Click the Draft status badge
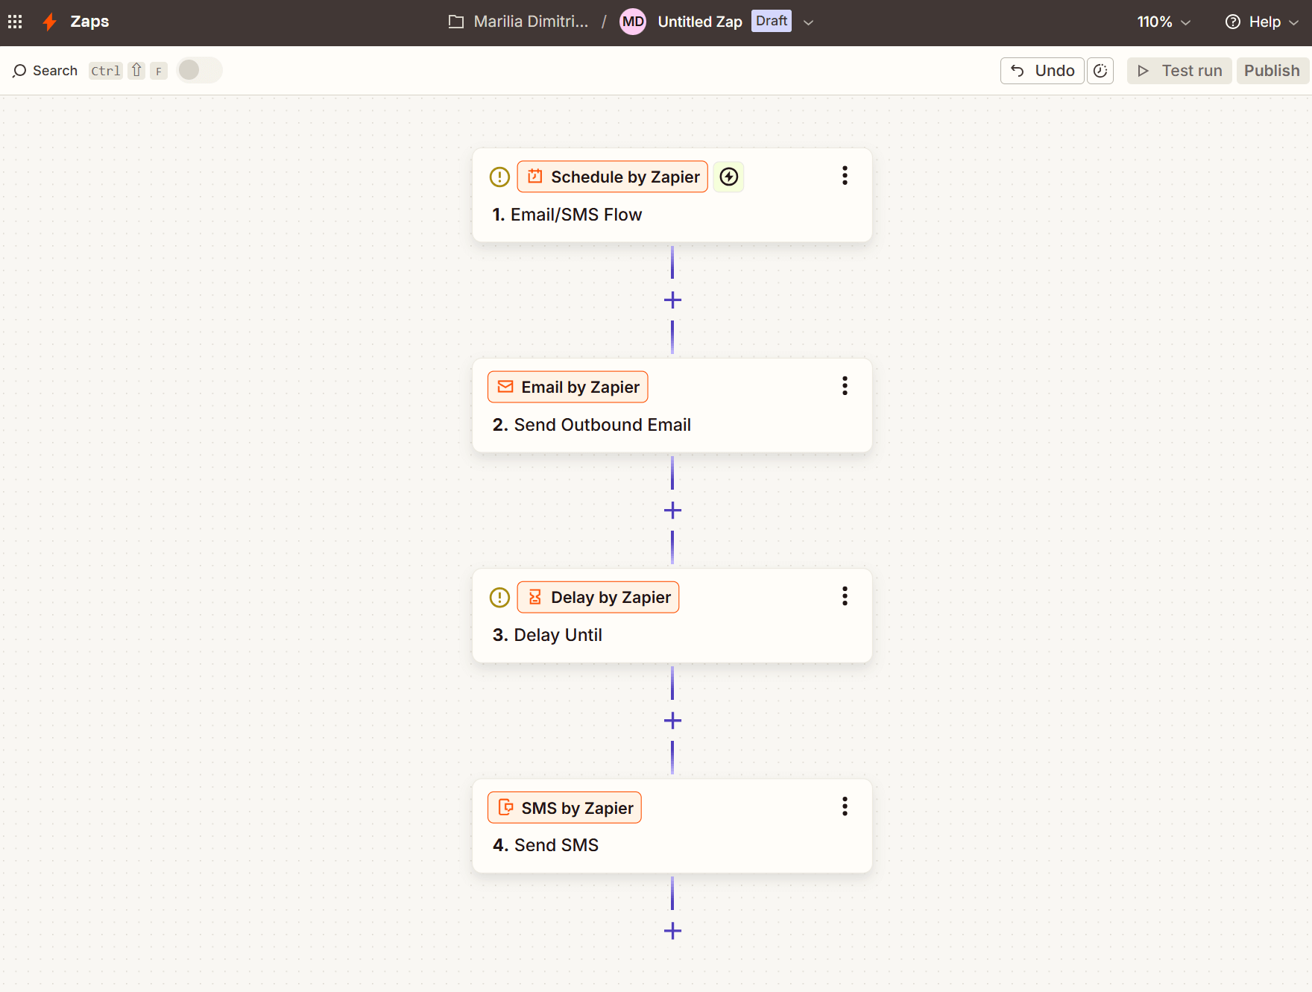This screenshot has width=1312, height=992. click(772, 21)
